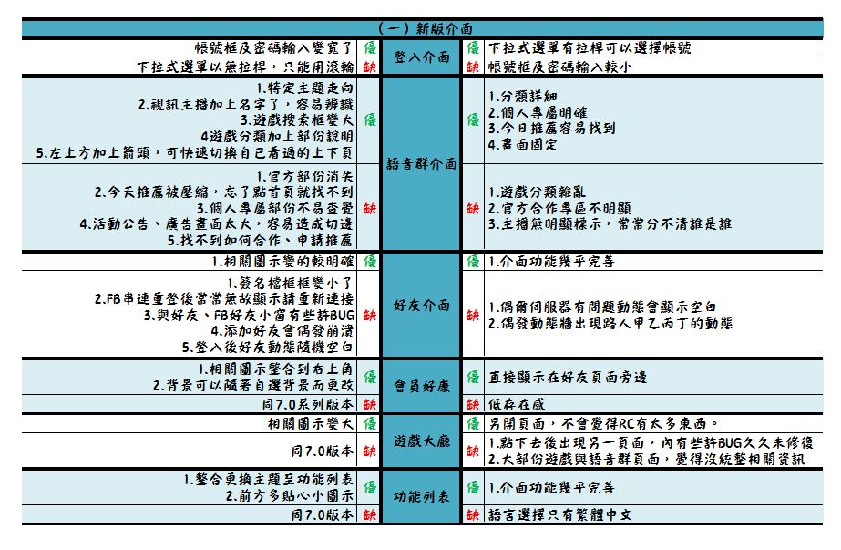Click text '下拉式選單以無拉桿,只能用滾輪'

click(245, 67)
